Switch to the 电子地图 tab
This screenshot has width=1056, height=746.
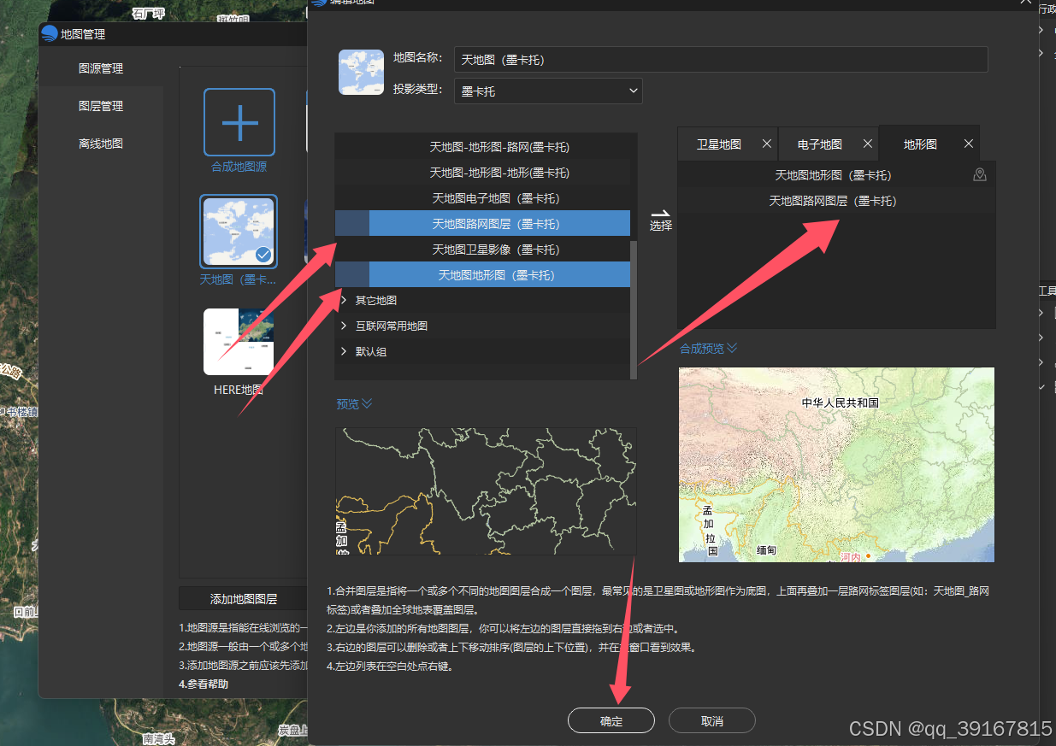[819, 144]
